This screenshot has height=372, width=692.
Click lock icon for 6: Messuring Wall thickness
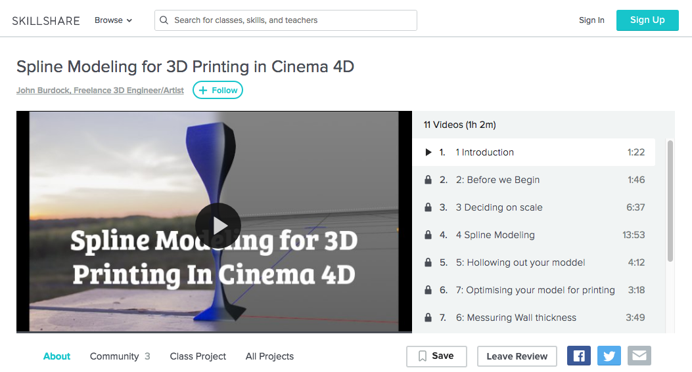tap(428, 318)
